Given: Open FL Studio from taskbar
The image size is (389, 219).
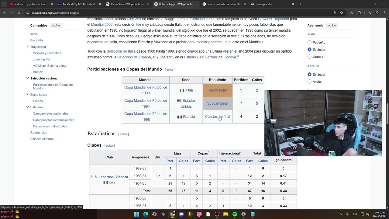Looking at the screenshot, I should pos(190,214).
